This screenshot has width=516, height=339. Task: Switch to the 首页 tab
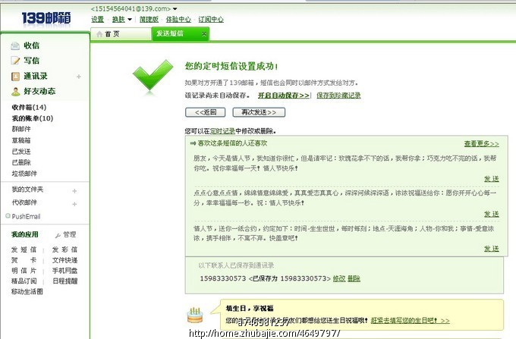121,34
